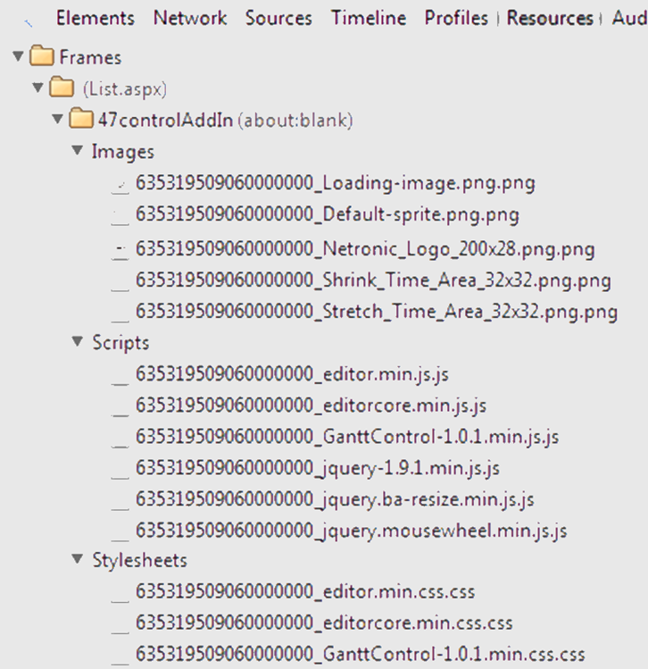
Task: Open the Network tab
Action: (x=189, y=18)
